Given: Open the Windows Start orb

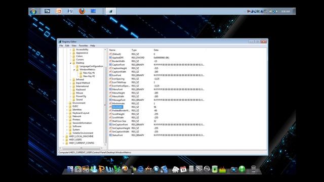Looking at the screenshot, I should [33, 11].
